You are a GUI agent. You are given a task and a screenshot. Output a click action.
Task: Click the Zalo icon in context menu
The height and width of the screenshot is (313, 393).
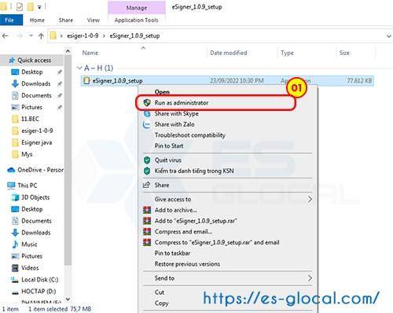(x=147, y=124)
